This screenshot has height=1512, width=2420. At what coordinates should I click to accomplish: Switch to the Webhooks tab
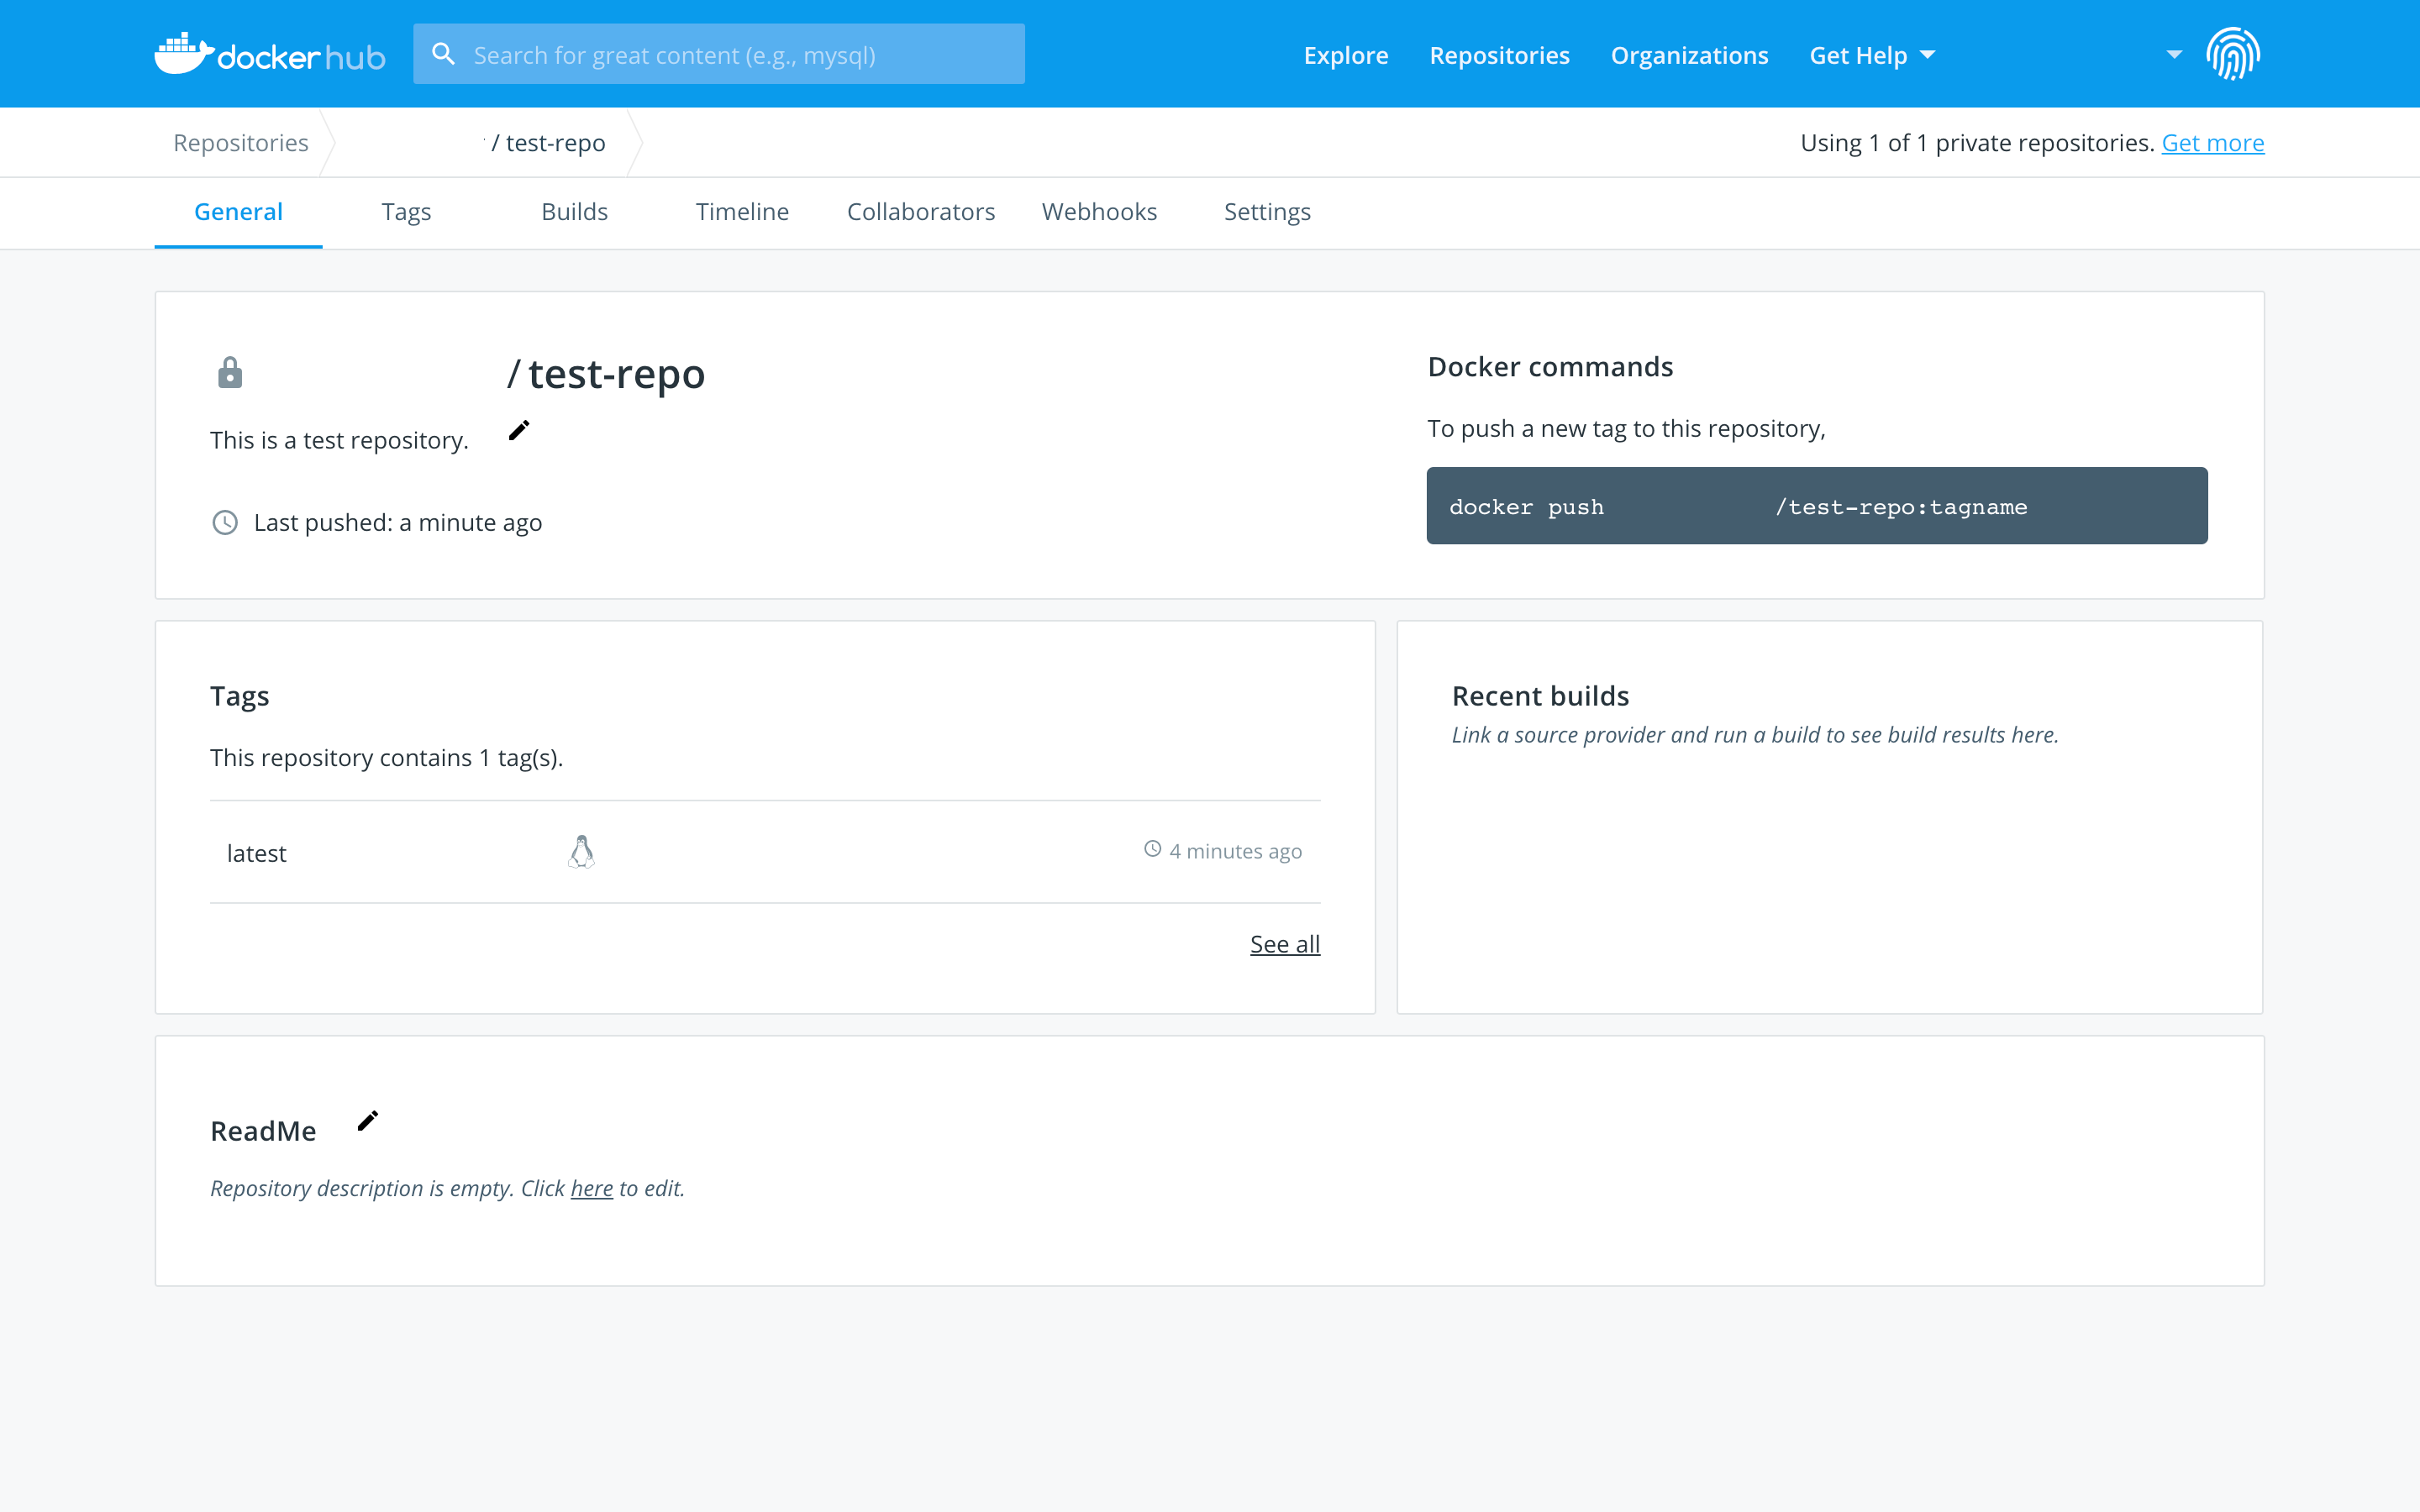click(x=1099, y=211)
